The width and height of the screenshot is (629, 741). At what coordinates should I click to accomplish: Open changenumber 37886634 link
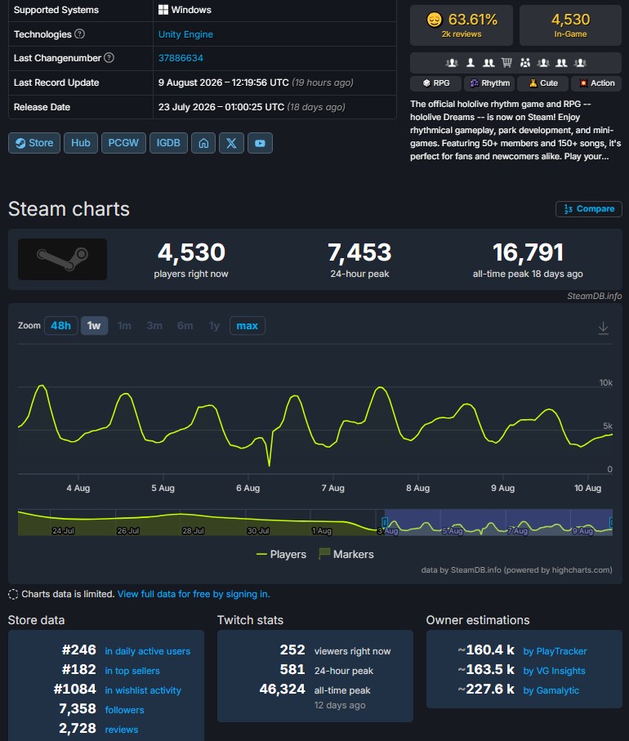pos(181,58)
